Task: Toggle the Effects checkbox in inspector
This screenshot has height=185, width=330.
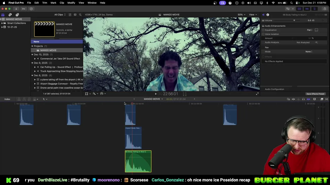Action: pos(263,57)
